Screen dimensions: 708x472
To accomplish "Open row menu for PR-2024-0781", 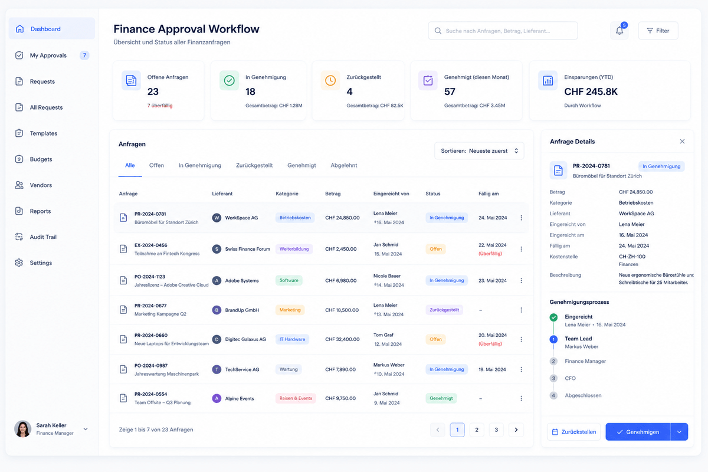I will [521, 218].
